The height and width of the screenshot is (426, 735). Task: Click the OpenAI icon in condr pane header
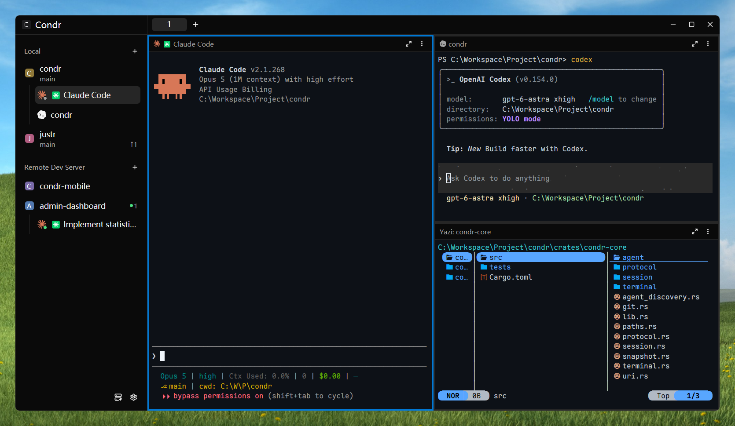443,44
